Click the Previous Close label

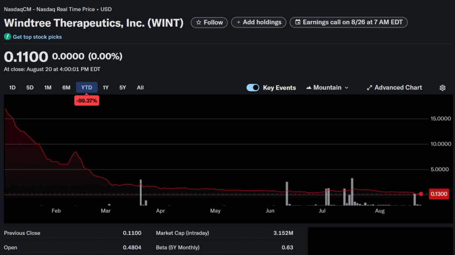pyautogui.click(x=22, y=233)
